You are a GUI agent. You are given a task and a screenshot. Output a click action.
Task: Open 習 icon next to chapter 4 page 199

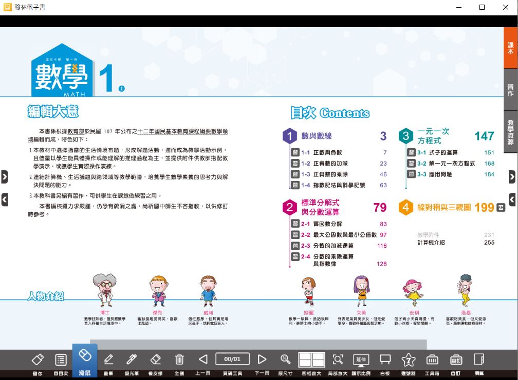coord(501,207)
